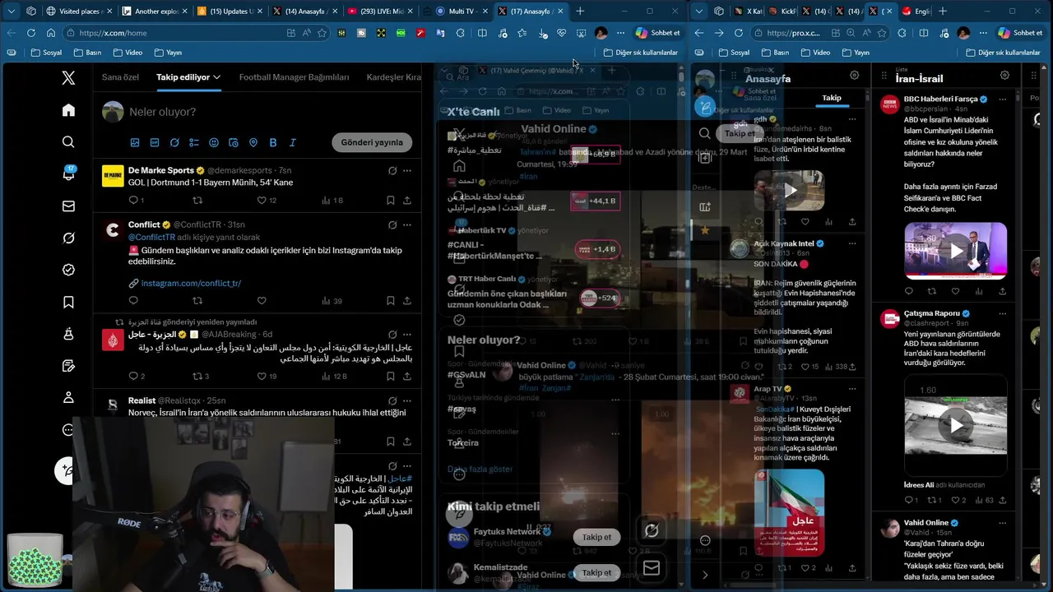1053x592 pixels.
Task: Add a GIF to the post
Action: (x=155, y=142)
